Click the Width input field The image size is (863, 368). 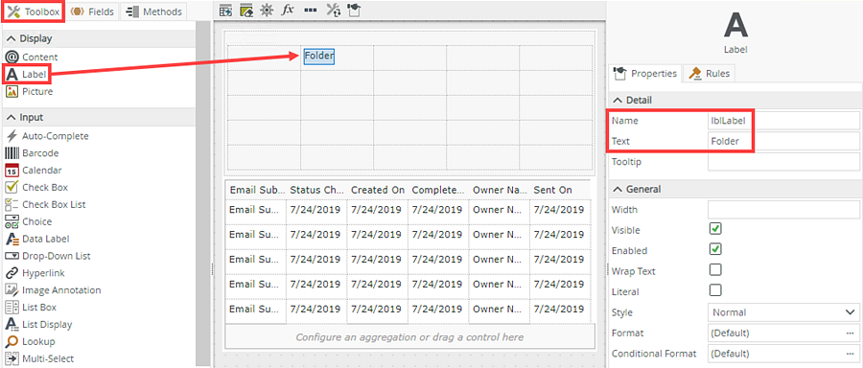pos(783,210)
